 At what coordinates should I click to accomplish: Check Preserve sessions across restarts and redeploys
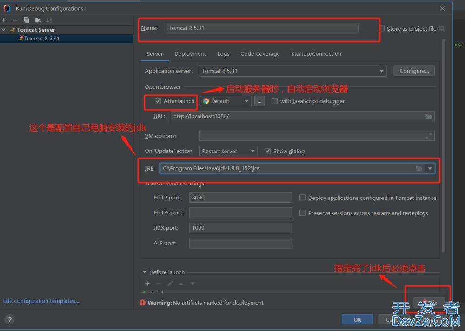(x=302, y=213)
